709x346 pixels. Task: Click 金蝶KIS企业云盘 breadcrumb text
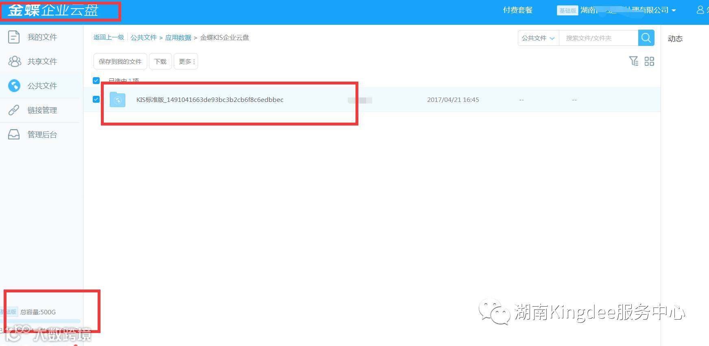point(225,37)
